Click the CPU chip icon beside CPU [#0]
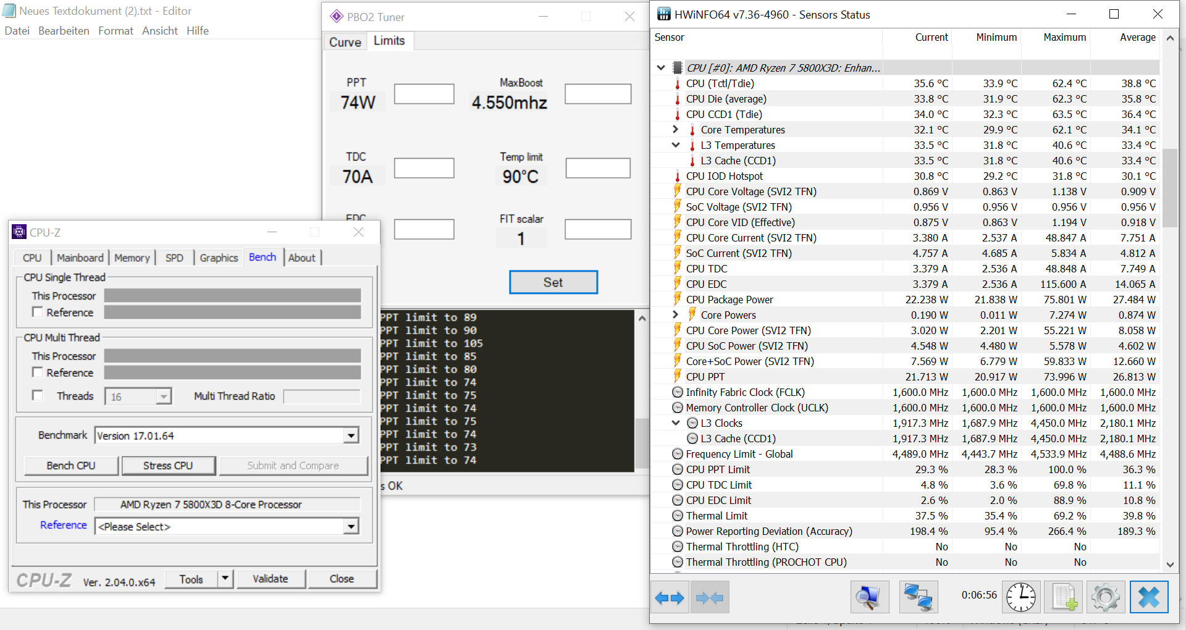1186x630 pixels. (678, 68)
